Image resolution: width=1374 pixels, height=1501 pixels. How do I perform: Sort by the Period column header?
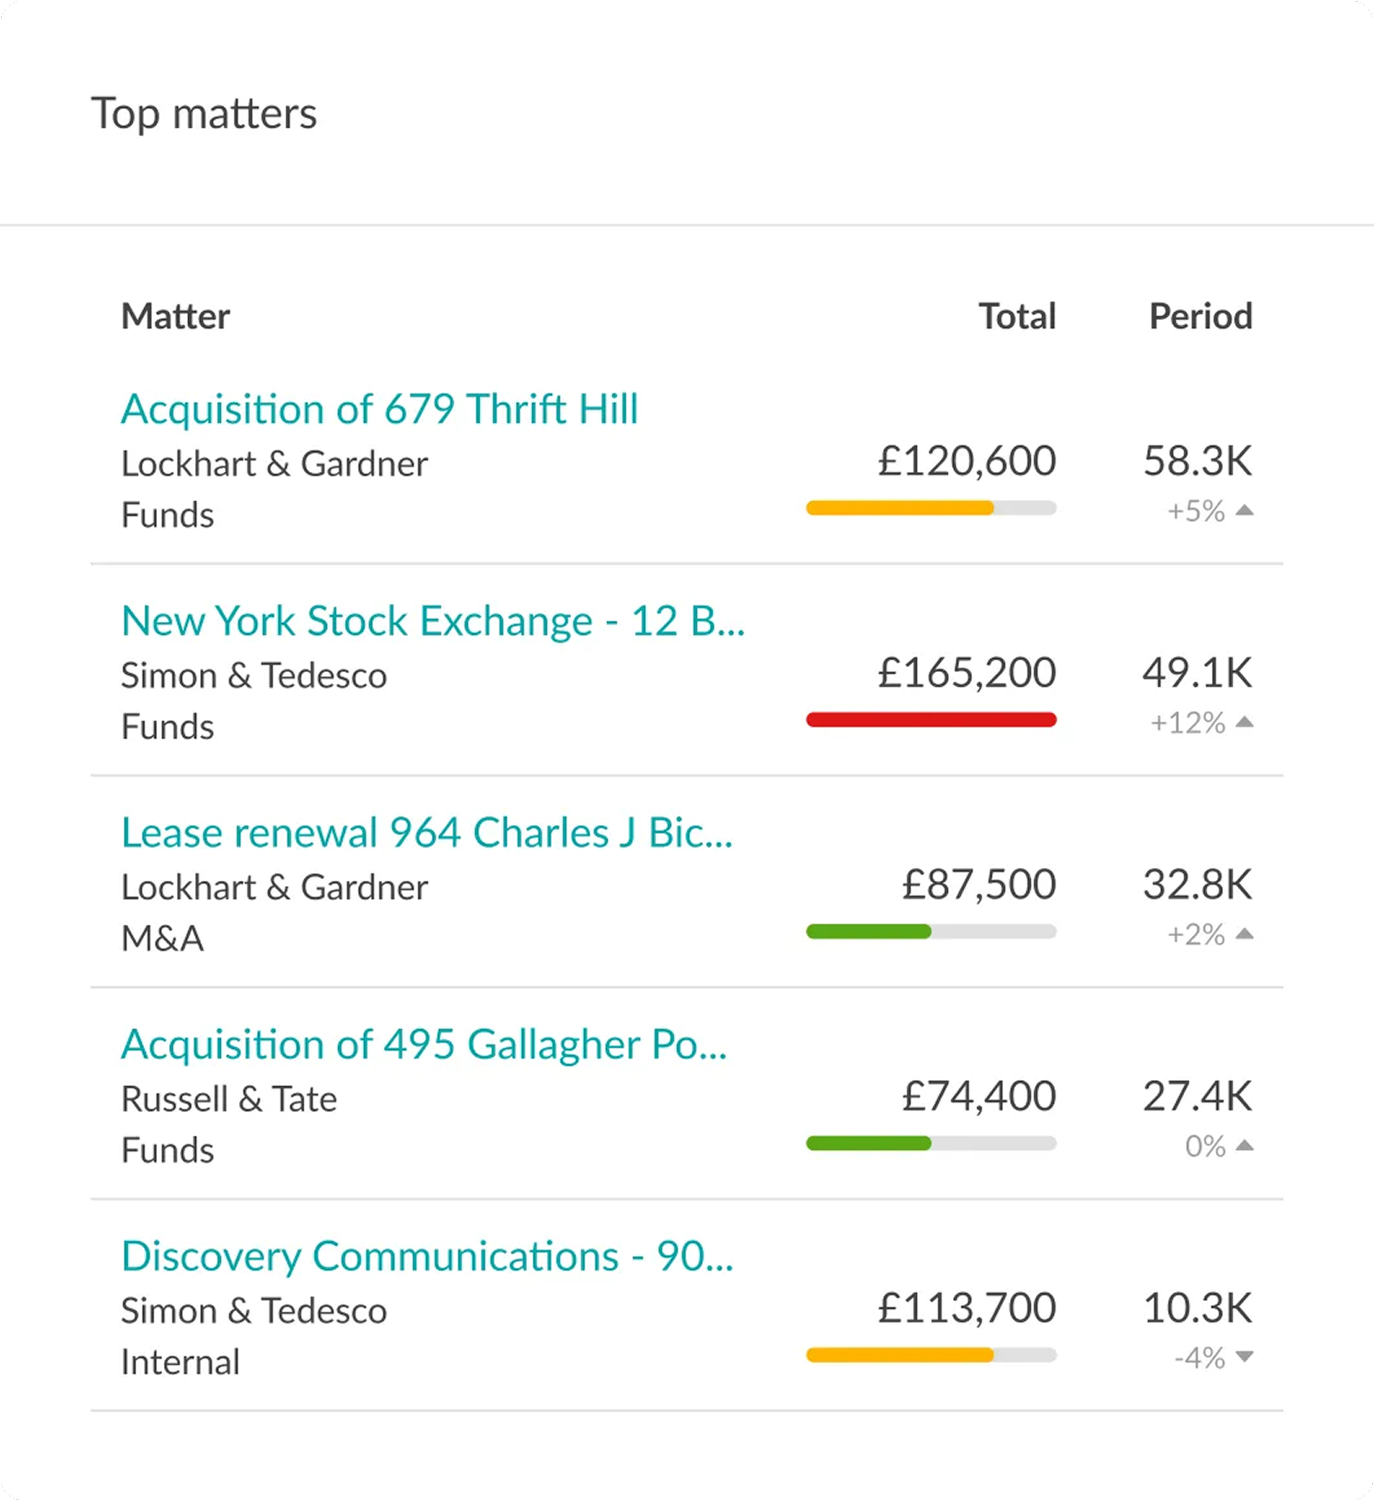tap(1200, 317)
